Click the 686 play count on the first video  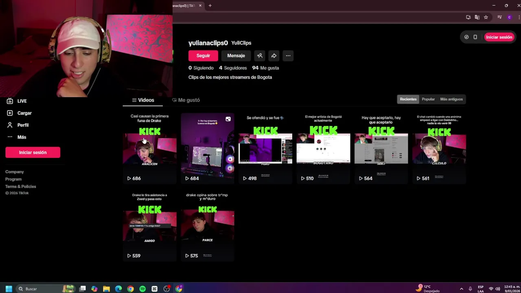tap(134, 178)
